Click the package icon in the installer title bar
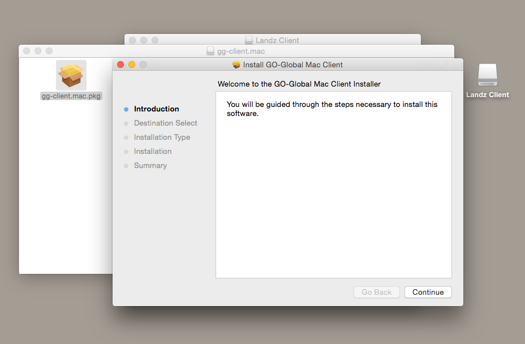Image resolution: width=525 pixels, height=344 pixels. 236,64
